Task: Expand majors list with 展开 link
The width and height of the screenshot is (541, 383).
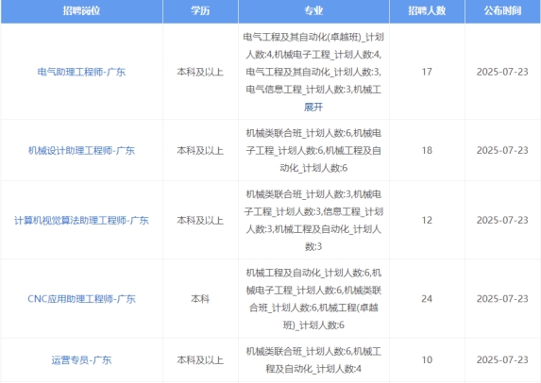Action: click(x=313, y=107)
